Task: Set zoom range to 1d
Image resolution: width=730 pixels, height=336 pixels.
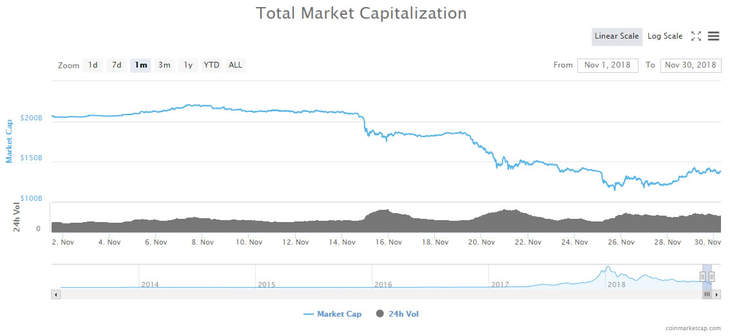Action: [93, 65]
